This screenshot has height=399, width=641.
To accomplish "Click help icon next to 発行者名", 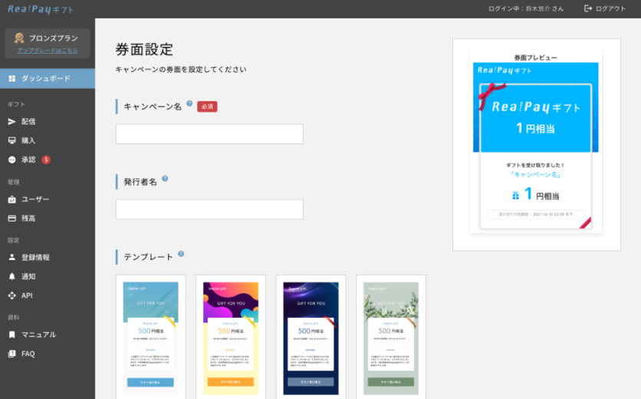I will pyautogui.click(x=165, y=179).
